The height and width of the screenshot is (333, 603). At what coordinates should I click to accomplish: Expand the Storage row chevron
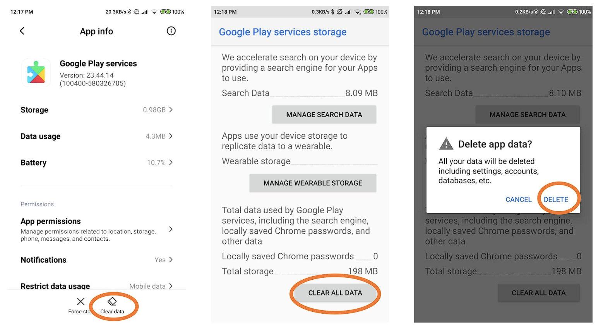click(171, 110)
